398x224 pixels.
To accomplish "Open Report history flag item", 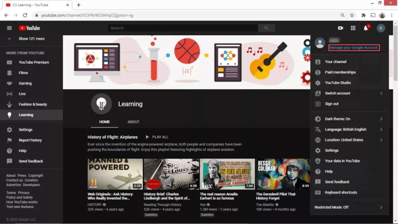I will 31,140.
